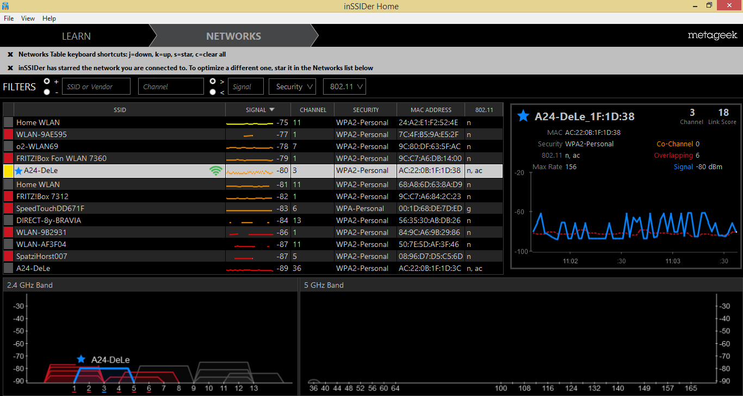Click the yellow color swatch of A24-DeLe row
Viewport: 743px width, 396px height.
8,171
